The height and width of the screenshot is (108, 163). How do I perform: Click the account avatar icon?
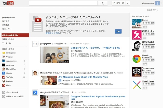(157, 3)
